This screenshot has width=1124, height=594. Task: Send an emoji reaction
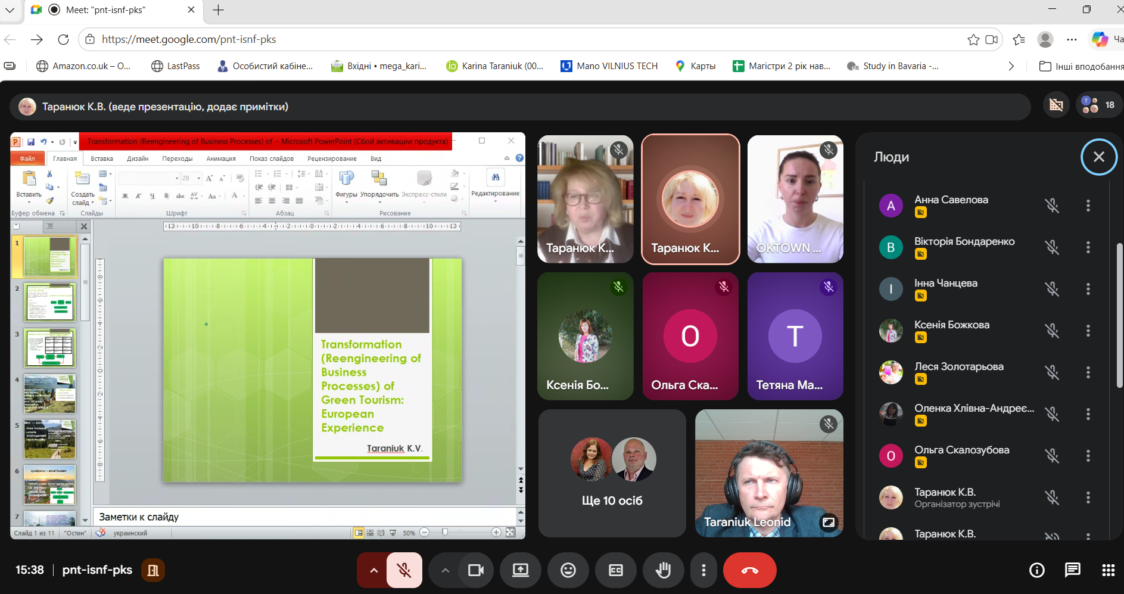coord(568,570)
